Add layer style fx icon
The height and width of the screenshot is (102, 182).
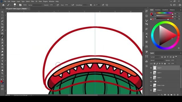162,95
